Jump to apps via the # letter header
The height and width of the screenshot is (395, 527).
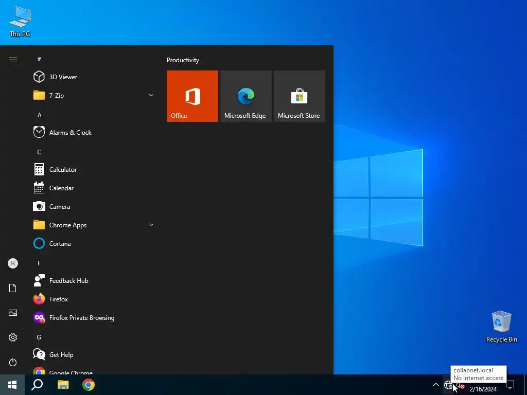(x=39, y=59)
